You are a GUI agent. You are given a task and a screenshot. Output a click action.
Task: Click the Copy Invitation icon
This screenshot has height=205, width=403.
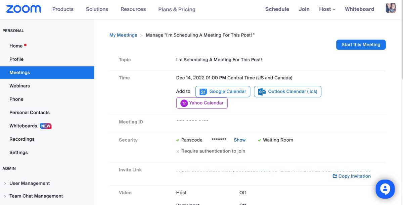coord(334,176)
